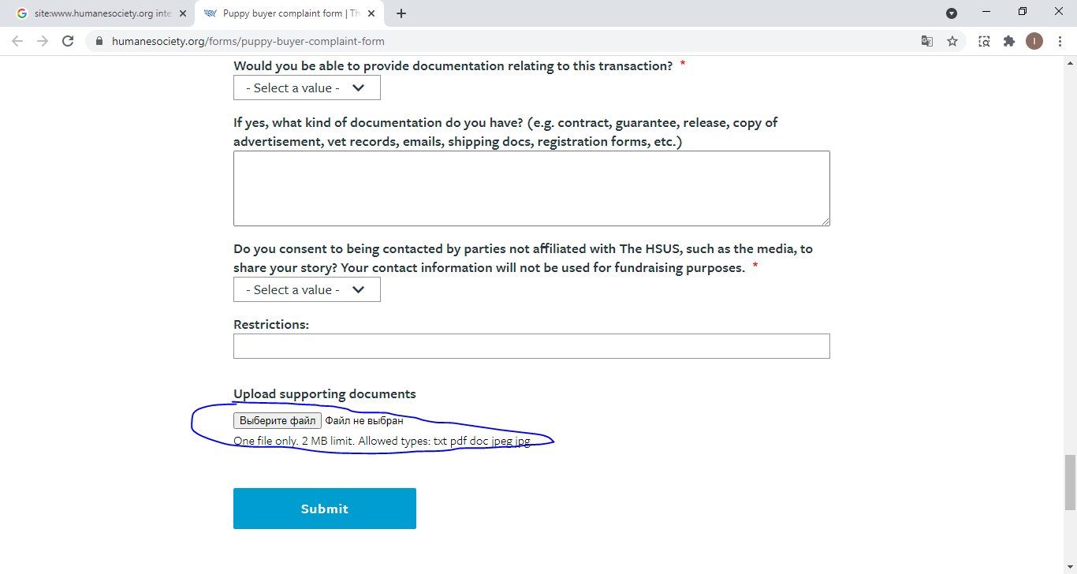Go back with the browser back arrow
Viewport: 1077px width, 574px height.
coord(17,41)
